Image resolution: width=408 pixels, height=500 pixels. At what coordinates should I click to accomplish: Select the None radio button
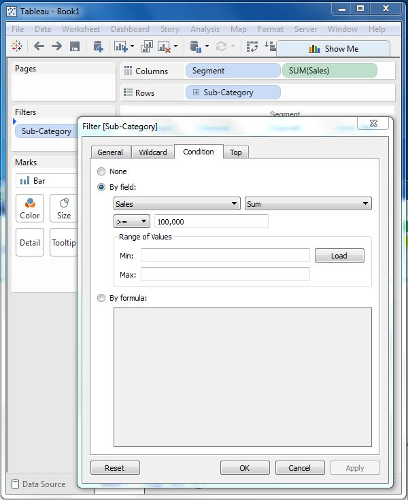click(x=101, y=171)
